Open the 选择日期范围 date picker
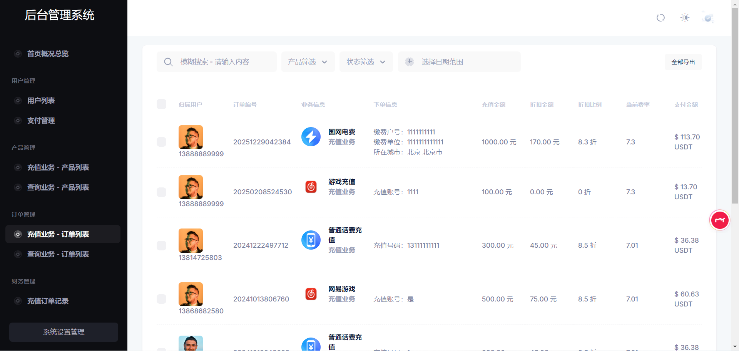This screenshot has width=739, height=351. pos(459,62)
